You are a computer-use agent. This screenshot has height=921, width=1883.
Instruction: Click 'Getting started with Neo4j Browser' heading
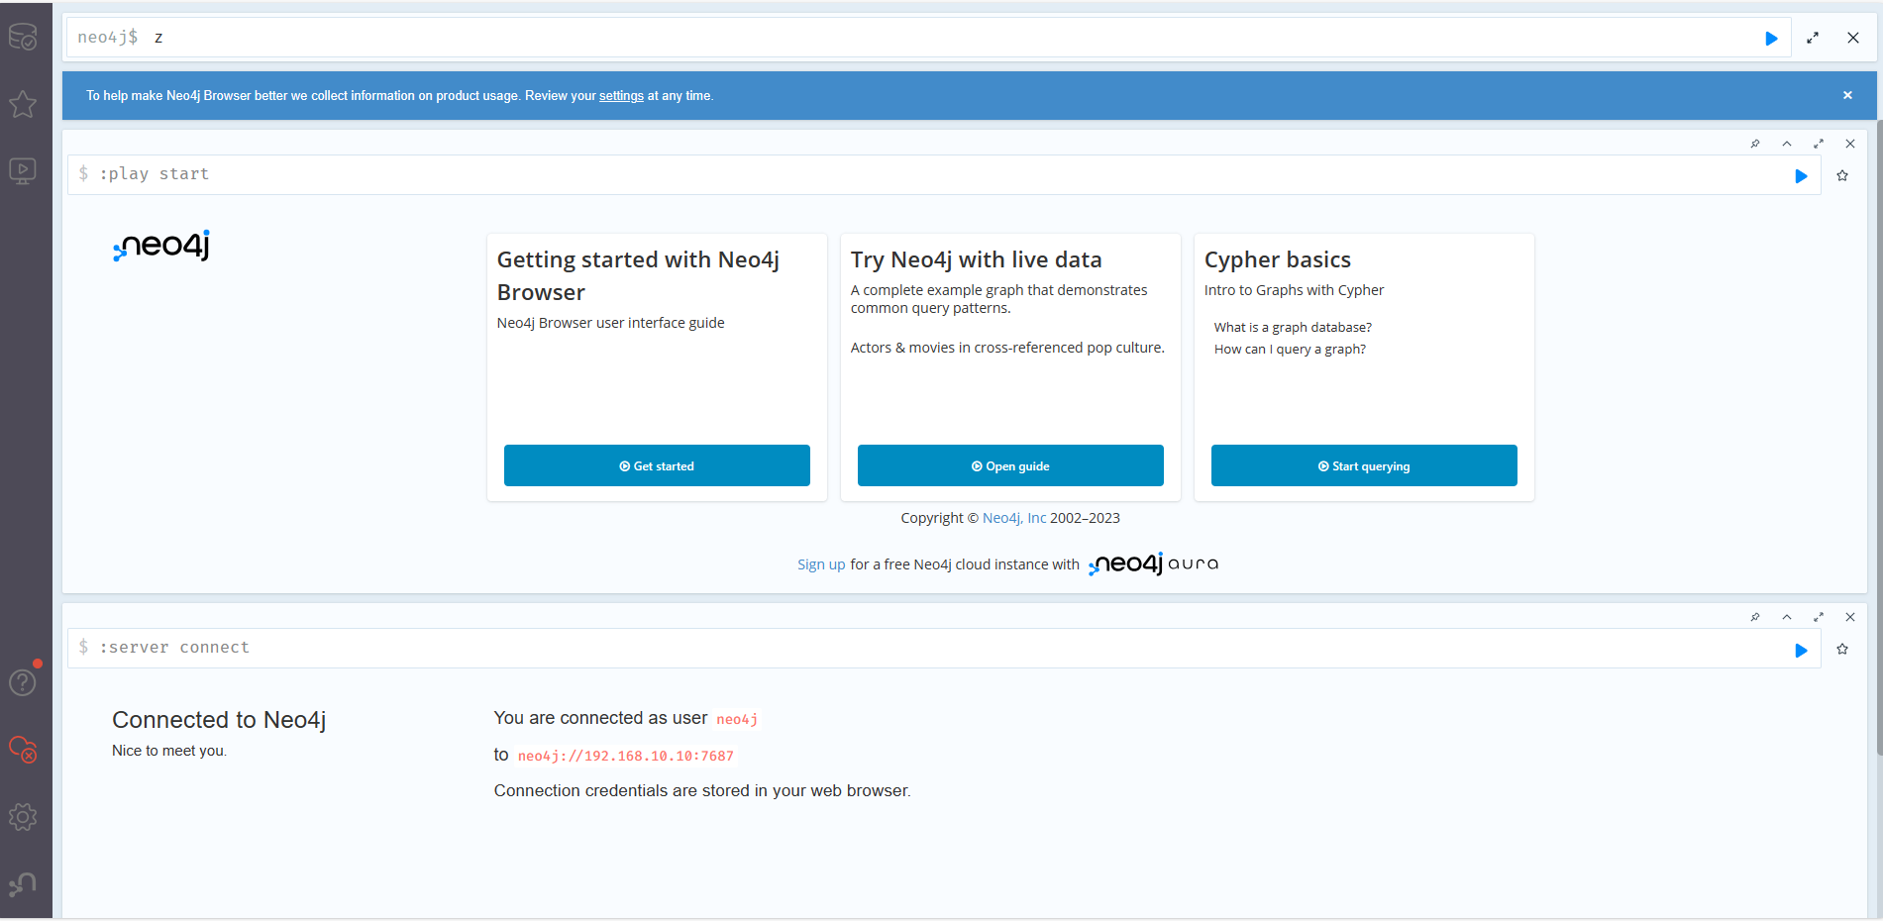(x=638, y=275)
